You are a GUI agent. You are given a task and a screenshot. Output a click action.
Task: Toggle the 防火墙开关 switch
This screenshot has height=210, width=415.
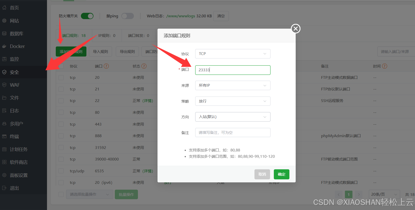[x=87, y=16]
